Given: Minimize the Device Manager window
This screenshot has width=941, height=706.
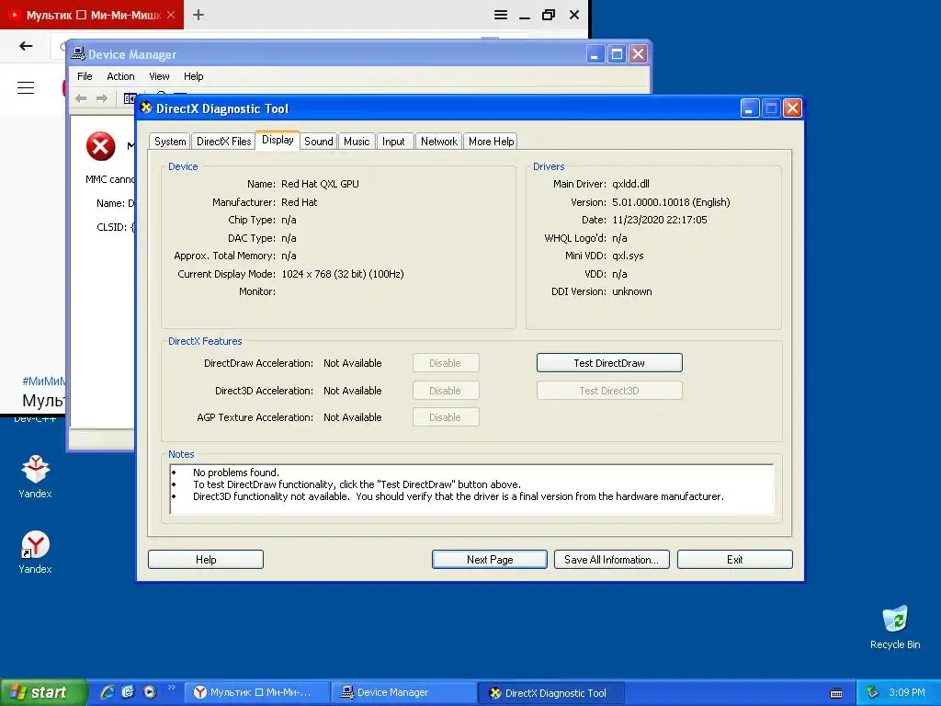Looking at the screenshot, I should point(595,54).
